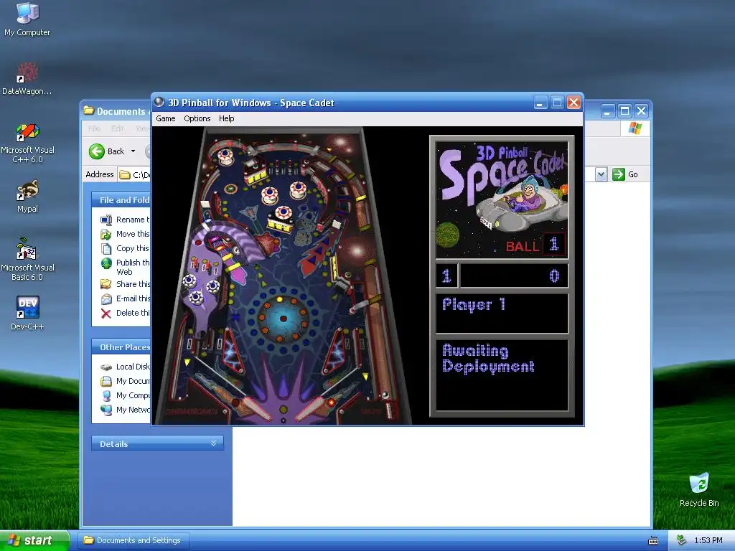This screenshot has width=735, height=551.
Task: Click the Rename task link
Action: tap(133, 220)
